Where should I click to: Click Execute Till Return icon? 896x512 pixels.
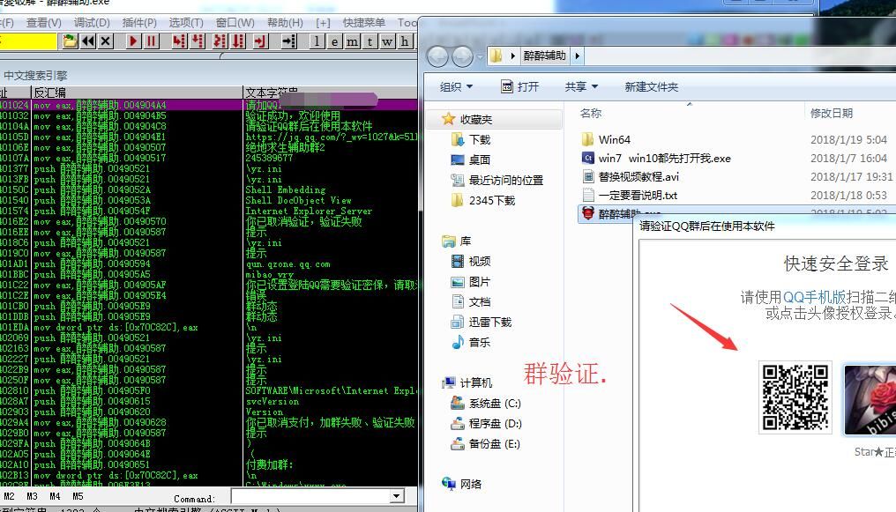(261, 41)
